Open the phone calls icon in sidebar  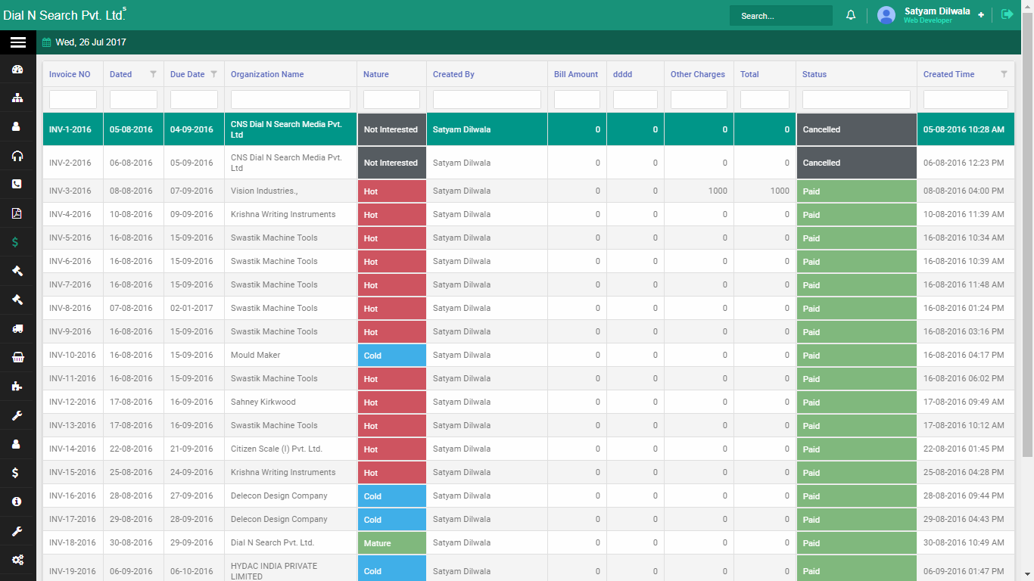pos(17,185)
